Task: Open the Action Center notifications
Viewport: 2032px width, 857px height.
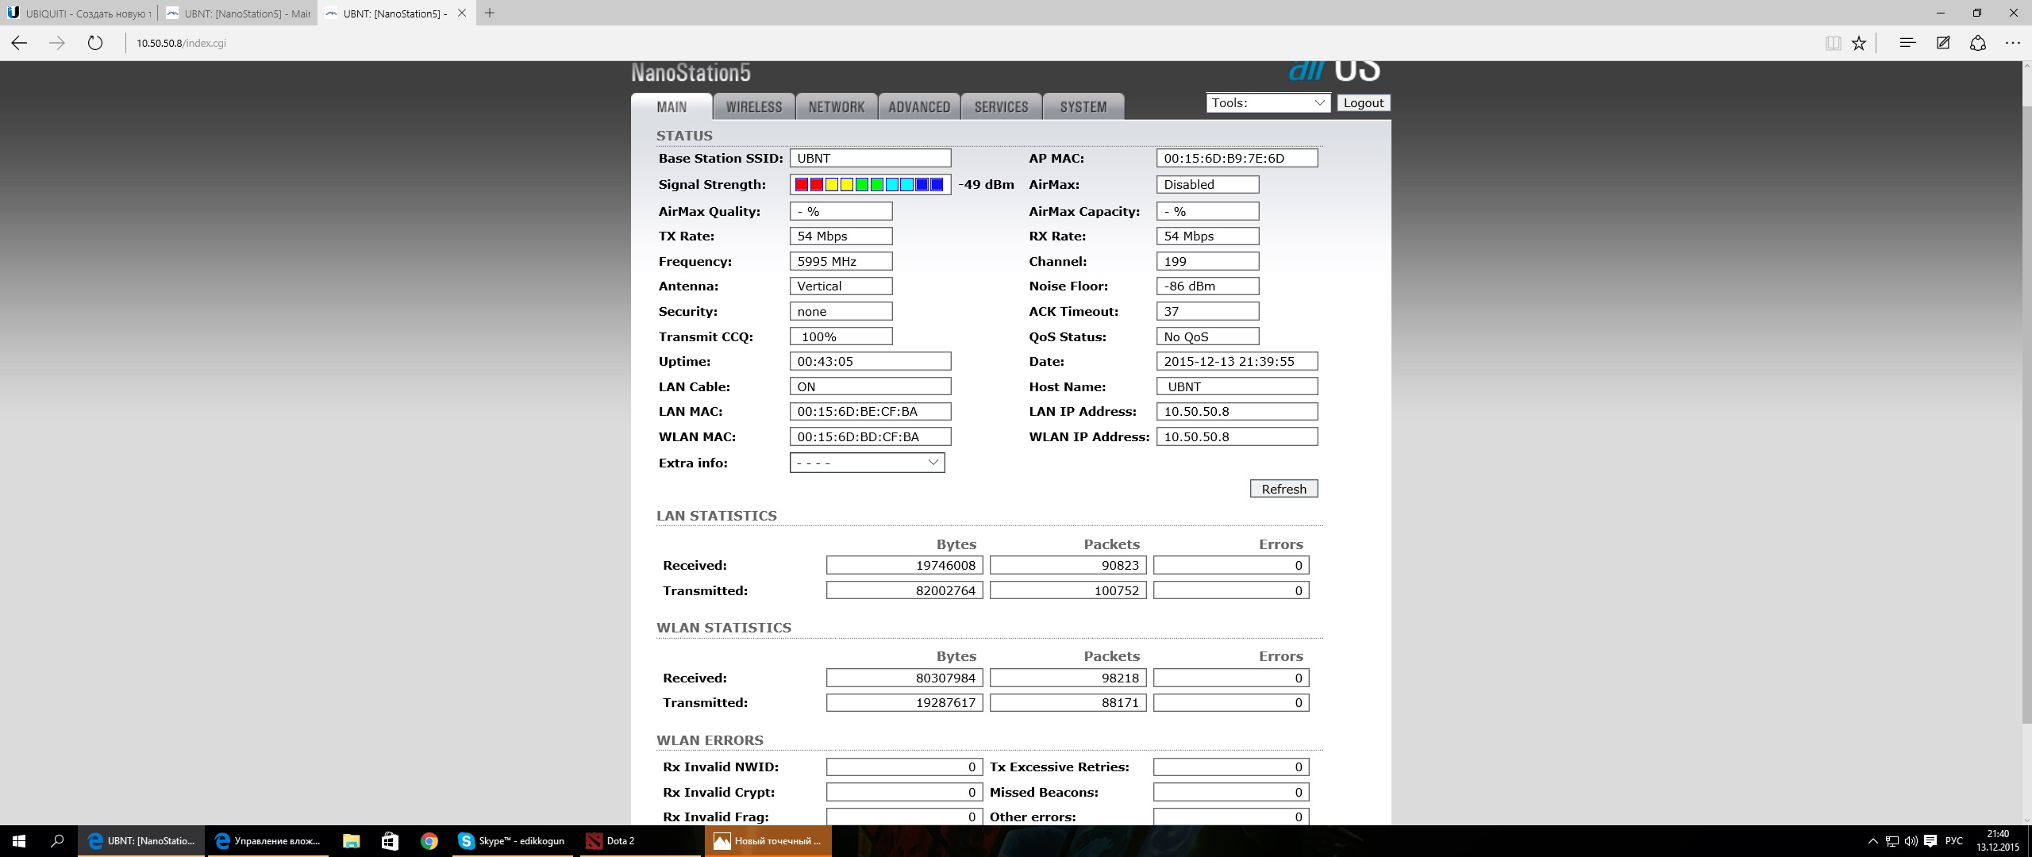Action: (1930, 841)
